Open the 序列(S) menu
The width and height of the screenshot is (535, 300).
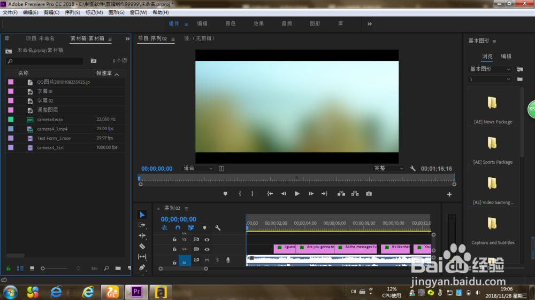[x=72, y=12]
